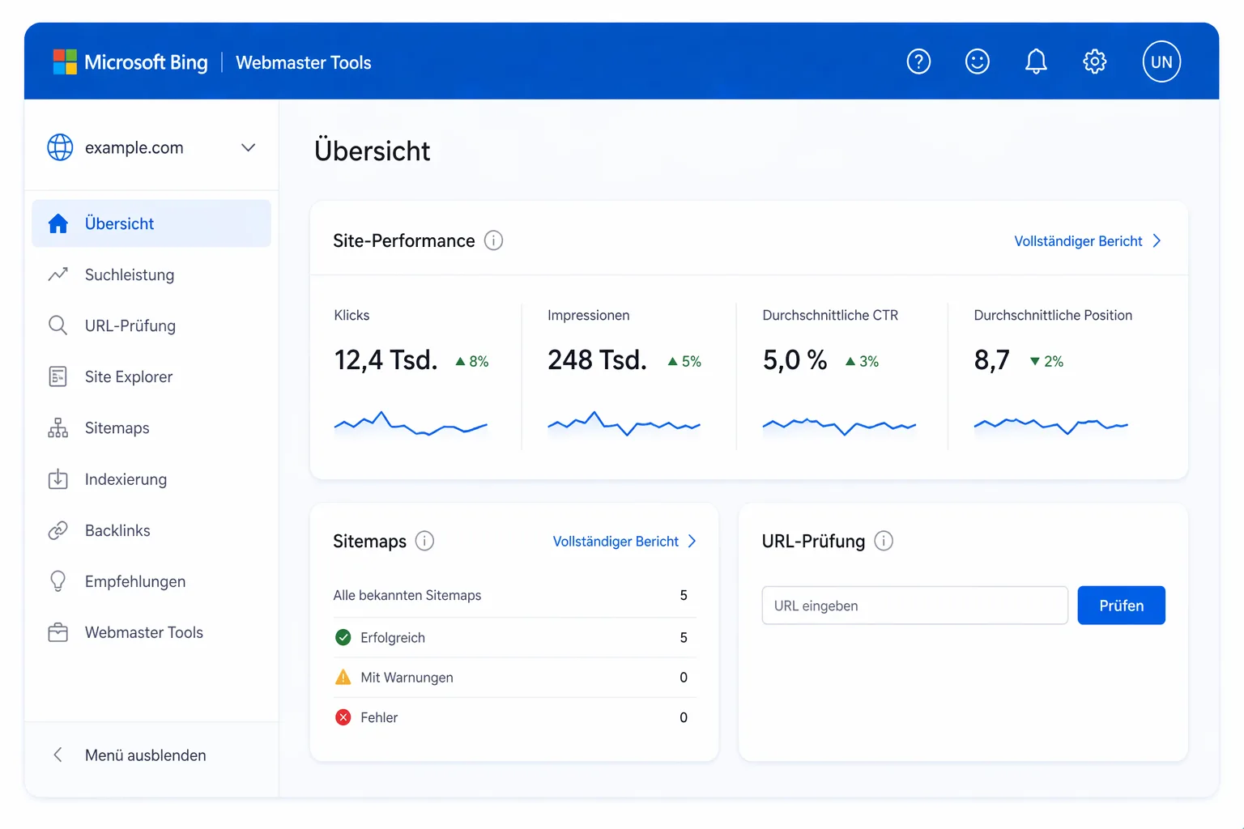Expand the example.com site dropdown chevron

249,147
